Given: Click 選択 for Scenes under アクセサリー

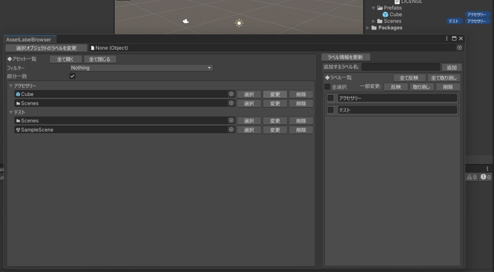Looking at the screenshot, I should (x=249, y=104).
